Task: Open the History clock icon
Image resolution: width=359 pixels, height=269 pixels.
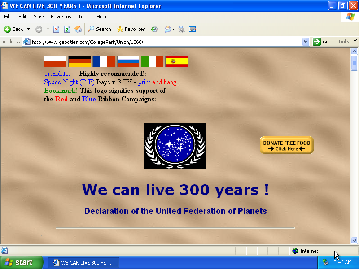Action: click(154, 29)
